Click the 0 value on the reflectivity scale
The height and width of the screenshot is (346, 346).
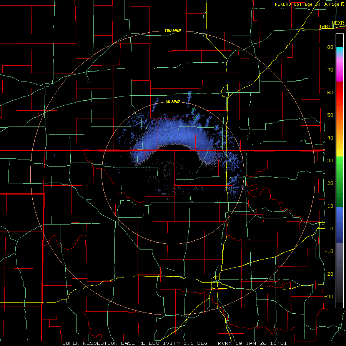[x=332, y=229]
